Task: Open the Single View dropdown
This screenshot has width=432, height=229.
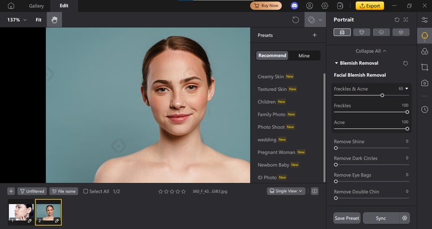Action: (x=286, y=191)
